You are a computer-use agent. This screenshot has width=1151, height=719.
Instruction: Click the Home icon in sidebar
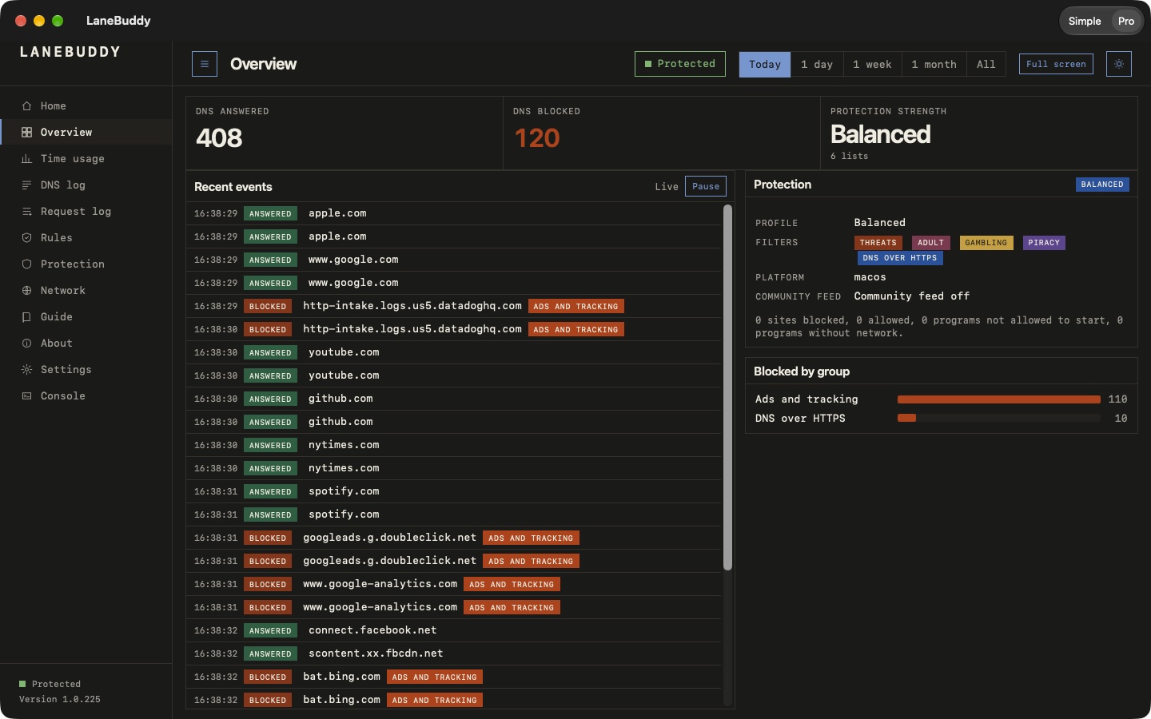coord(26,106)
